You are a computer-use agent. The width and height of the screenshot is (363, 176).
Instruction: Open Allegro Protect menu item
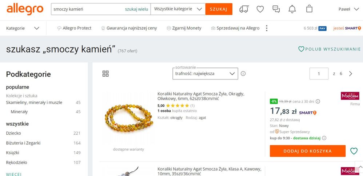(x=74, y=28)
